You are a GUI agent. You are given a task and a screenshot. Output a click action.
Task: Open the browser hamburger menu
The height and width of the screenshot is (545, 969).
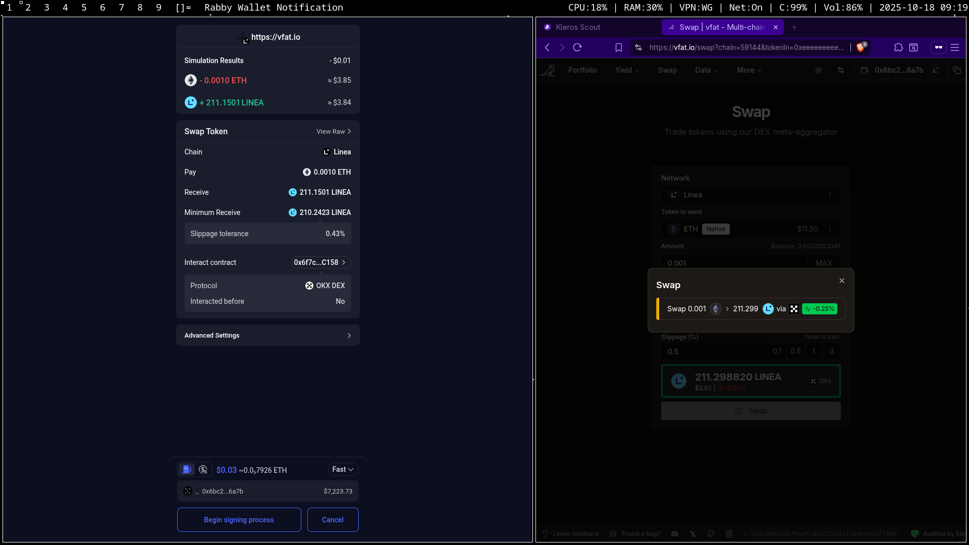coord(955,47)
